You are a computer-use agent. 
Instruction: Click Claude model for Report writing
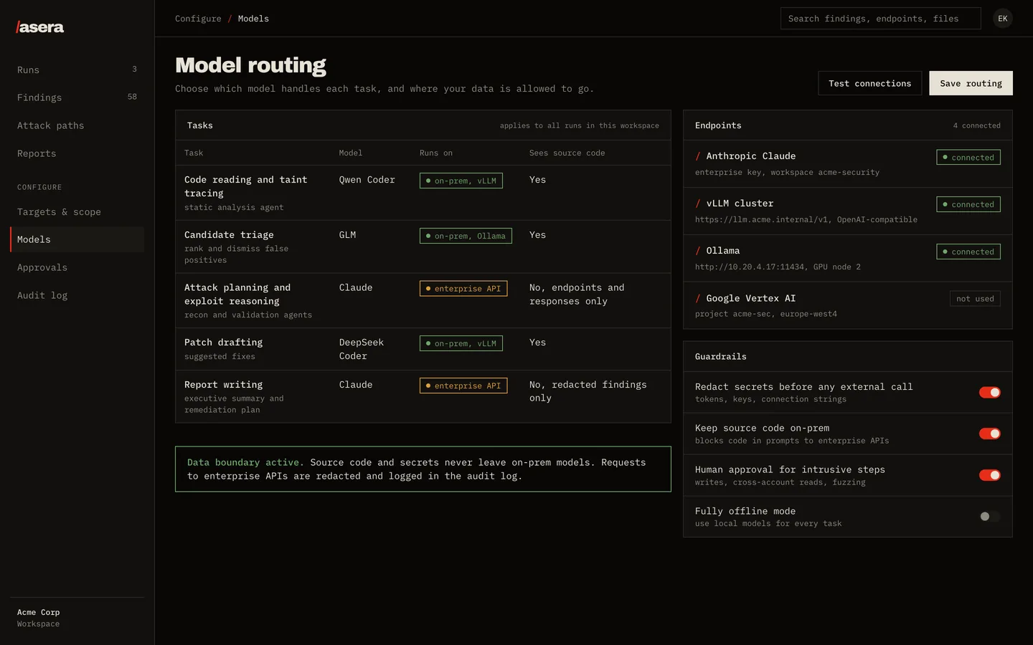point(356,385)
